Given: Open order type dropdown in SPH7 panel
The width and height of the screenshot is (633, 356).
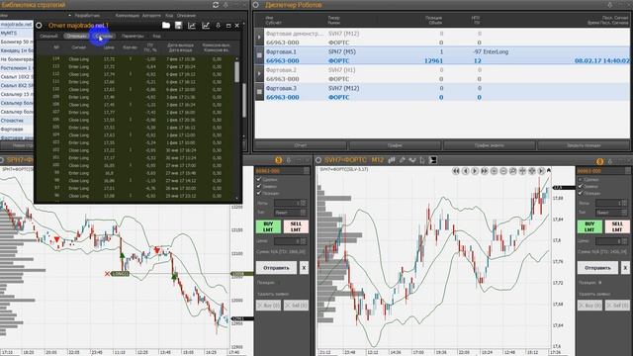Looking at the screenshot, I should (304, 213).
